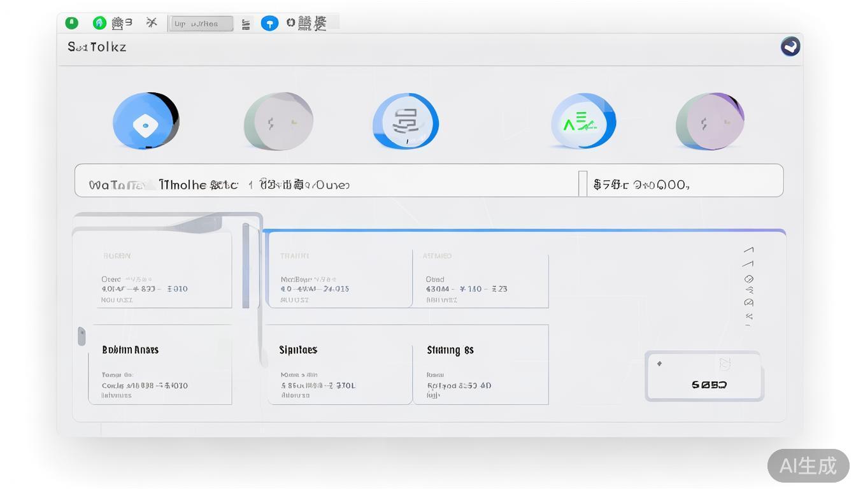The image size is (856, 489).
Task: Toggle the small diamond marker in the bottom-right card
Action: point(660,364)
